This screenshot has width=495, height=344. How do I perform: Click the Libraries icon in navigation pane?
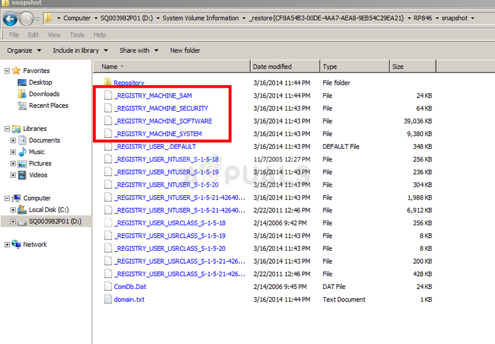[x=16, y=128]
